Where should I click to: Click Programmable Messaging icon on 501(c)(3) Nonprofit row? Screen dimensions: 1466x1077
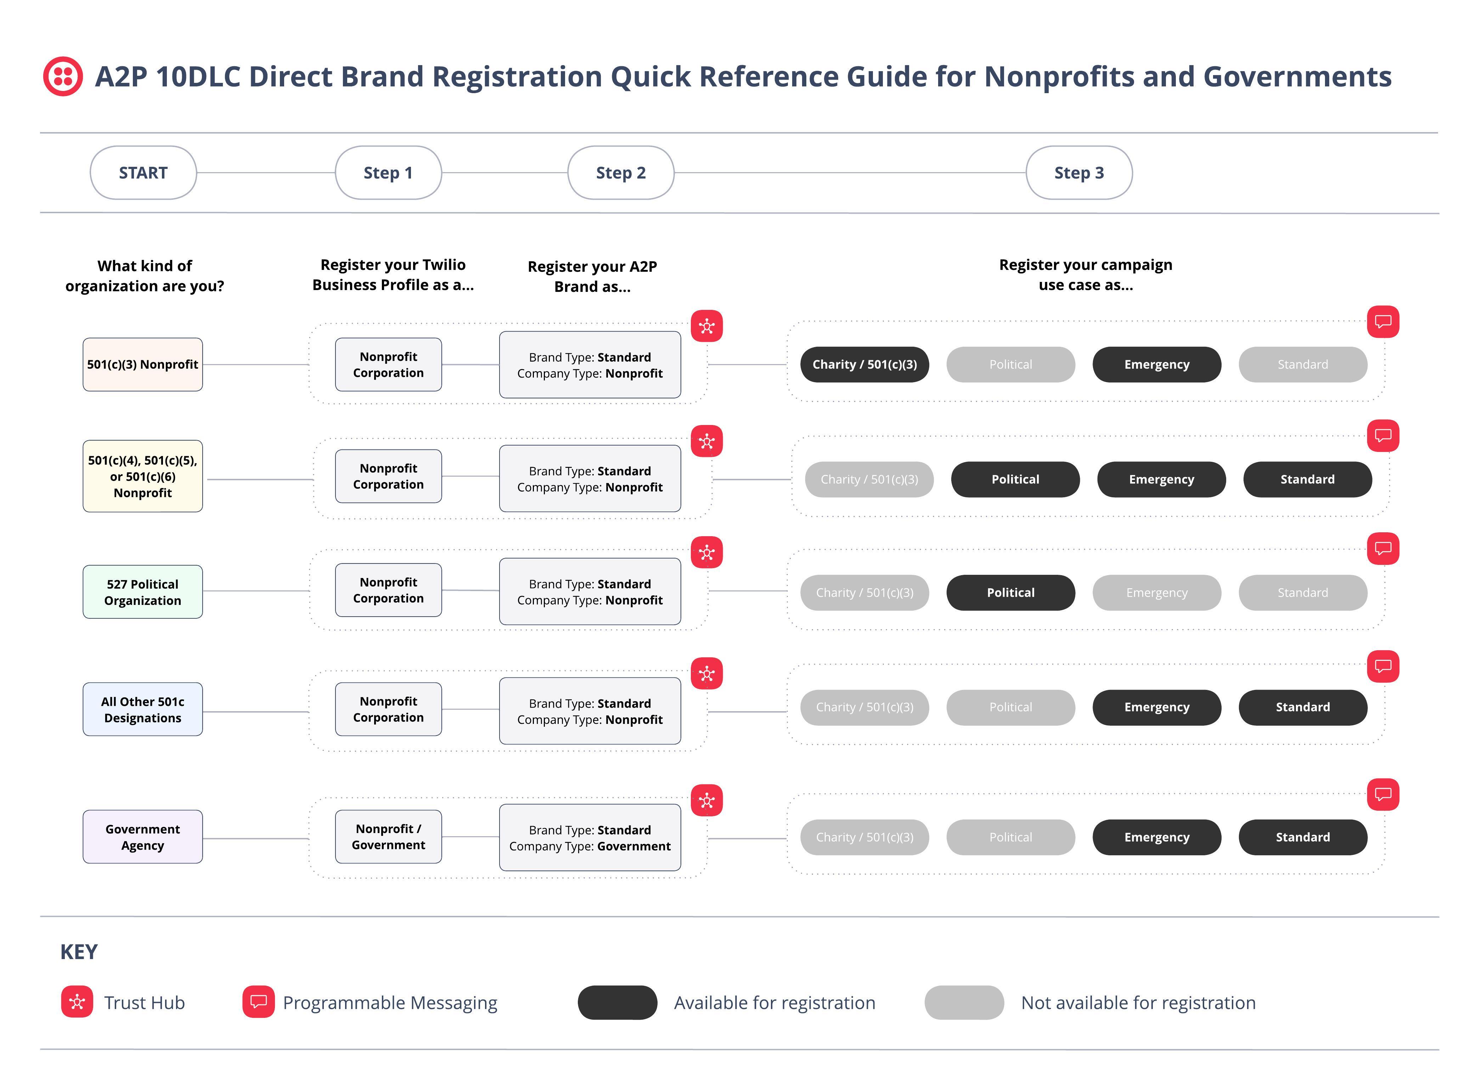(1382, 322)
